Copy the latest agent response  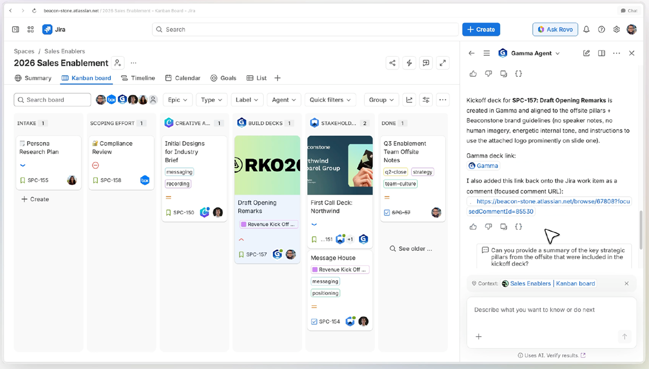click(x=504, y=226)
